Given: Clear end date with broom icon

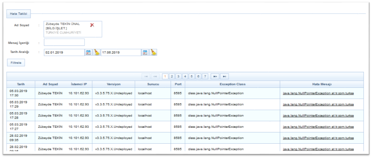Looking at the screenshot, I should pyautogui.click(x=153, y=52).
